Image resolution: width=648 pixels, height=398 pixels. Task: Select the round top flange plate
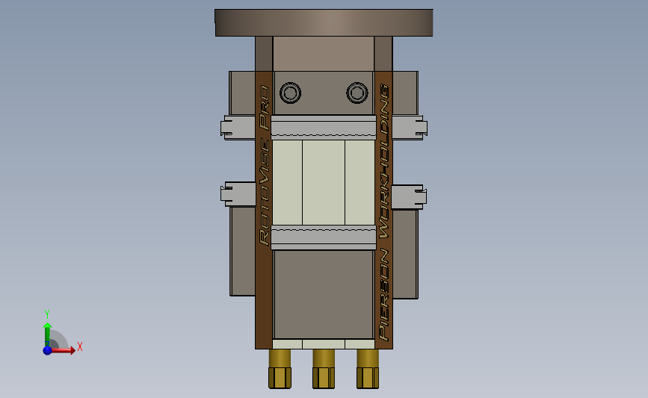click(324, 22)
